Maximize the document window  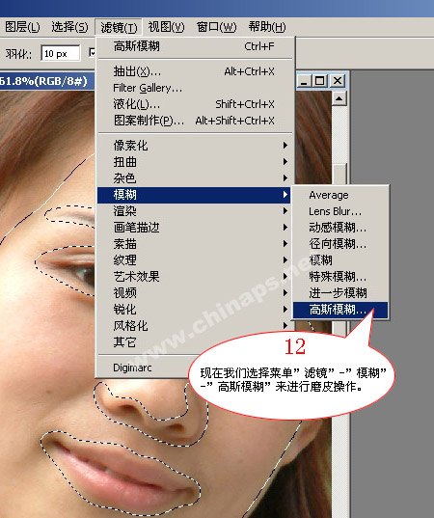[320, 81]
